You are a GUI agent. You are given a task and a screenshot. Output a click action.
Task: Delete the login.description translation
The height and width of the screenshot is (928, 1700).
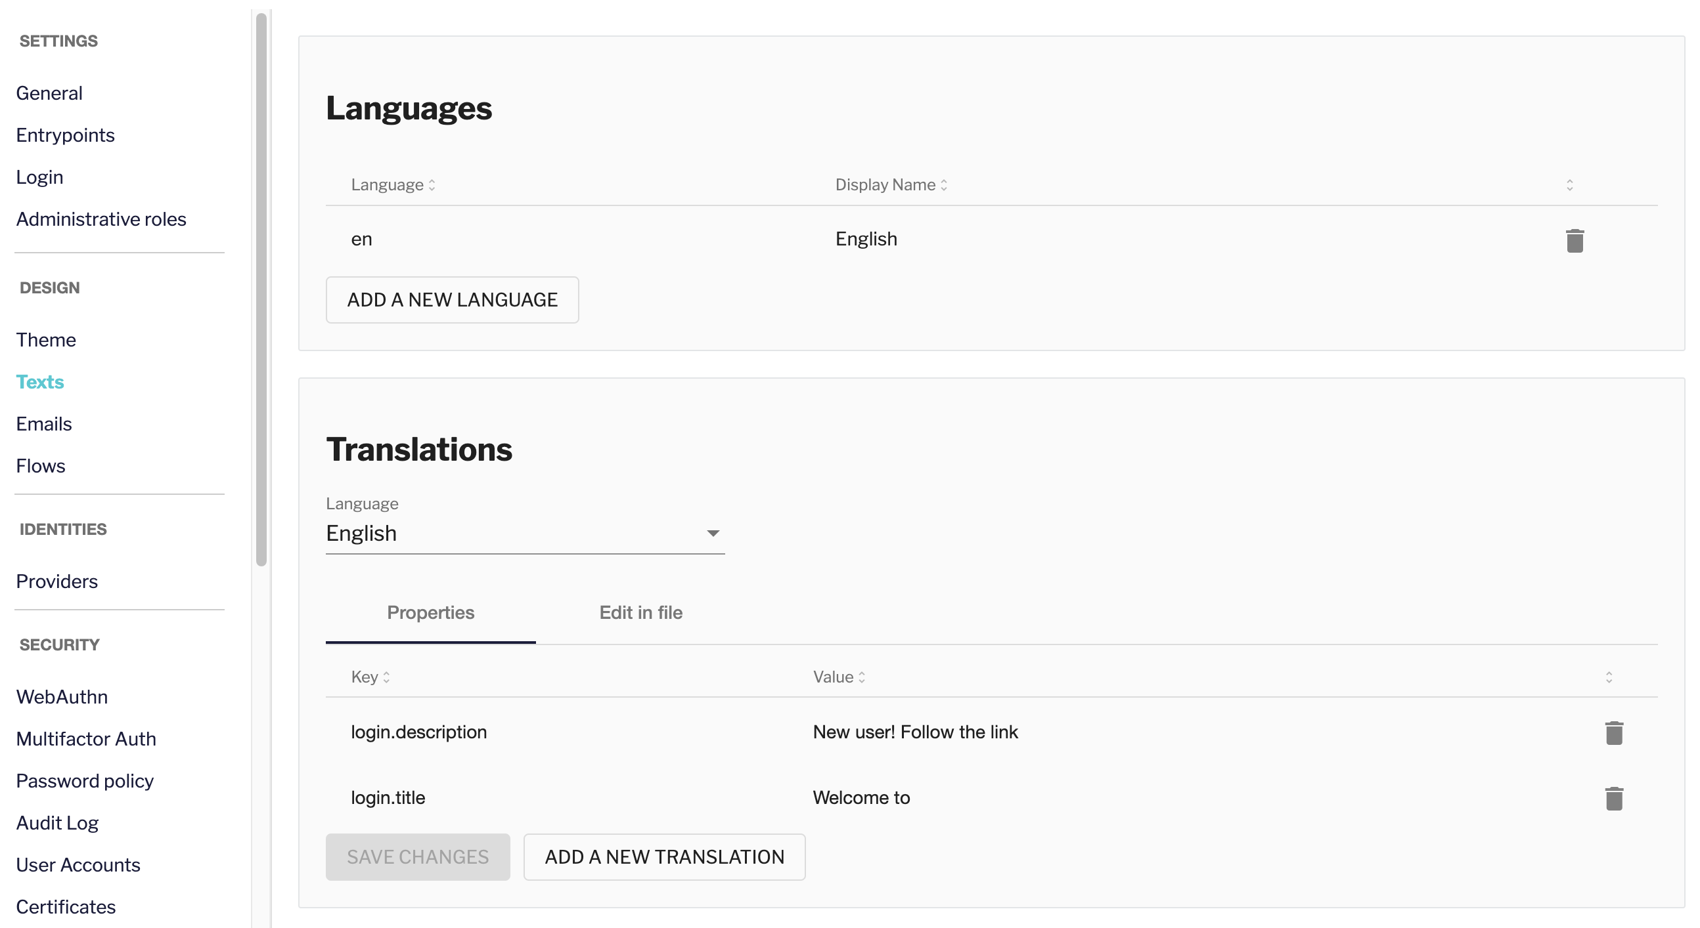[1613, 733]
